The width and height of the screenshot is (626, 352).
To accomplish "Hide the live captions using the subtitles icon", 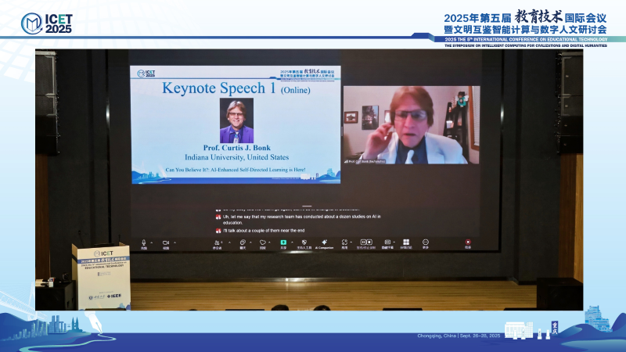I will tap(387, 242).
